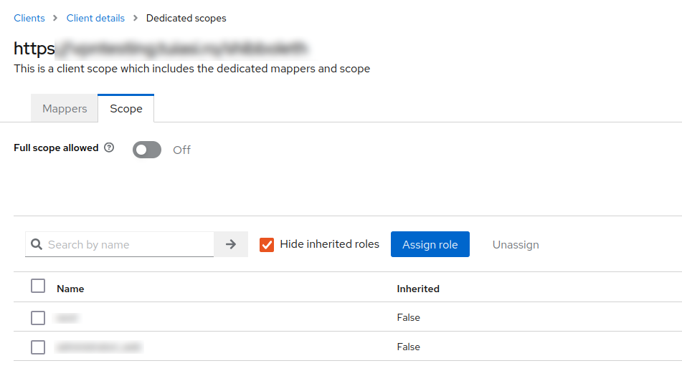Click the Inherited column header
This screenshot has height=386, width=682.
418,289
